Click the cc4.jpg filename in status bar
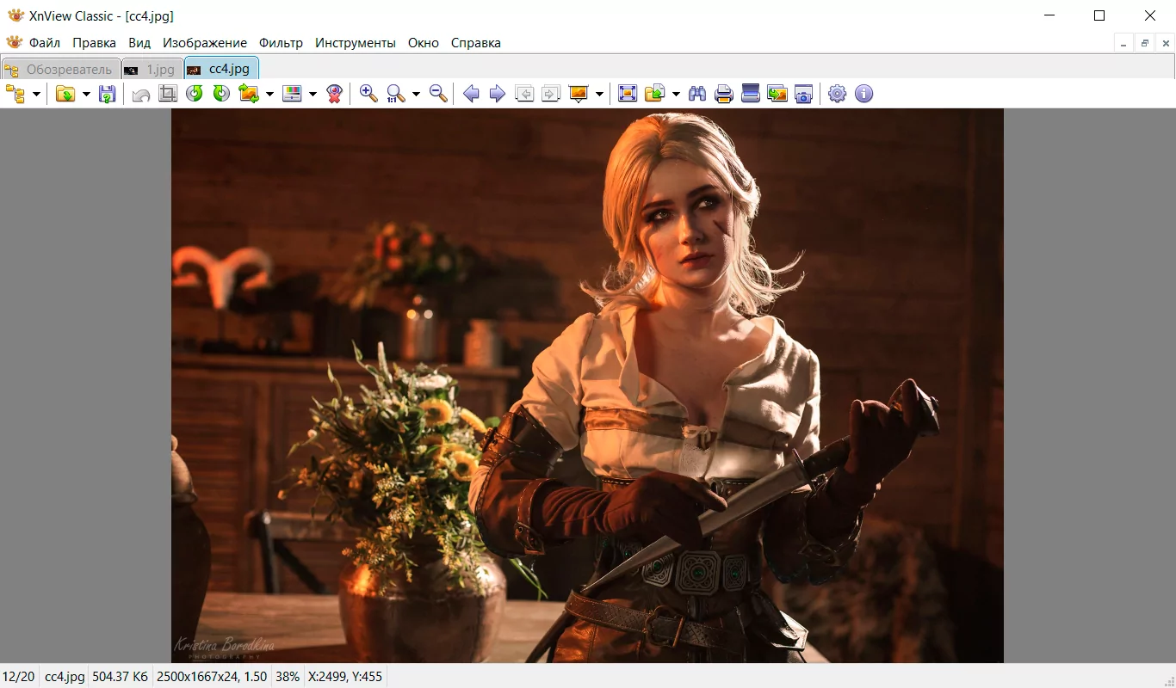Viewport: 1176px width, 688px height. coord(65,677)
